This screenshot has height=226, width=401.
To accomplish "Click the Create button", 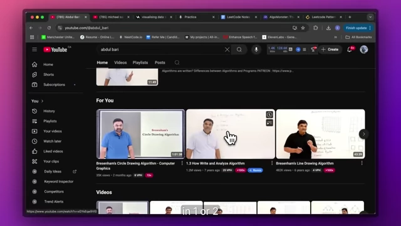I will click(x=330, y=50).
